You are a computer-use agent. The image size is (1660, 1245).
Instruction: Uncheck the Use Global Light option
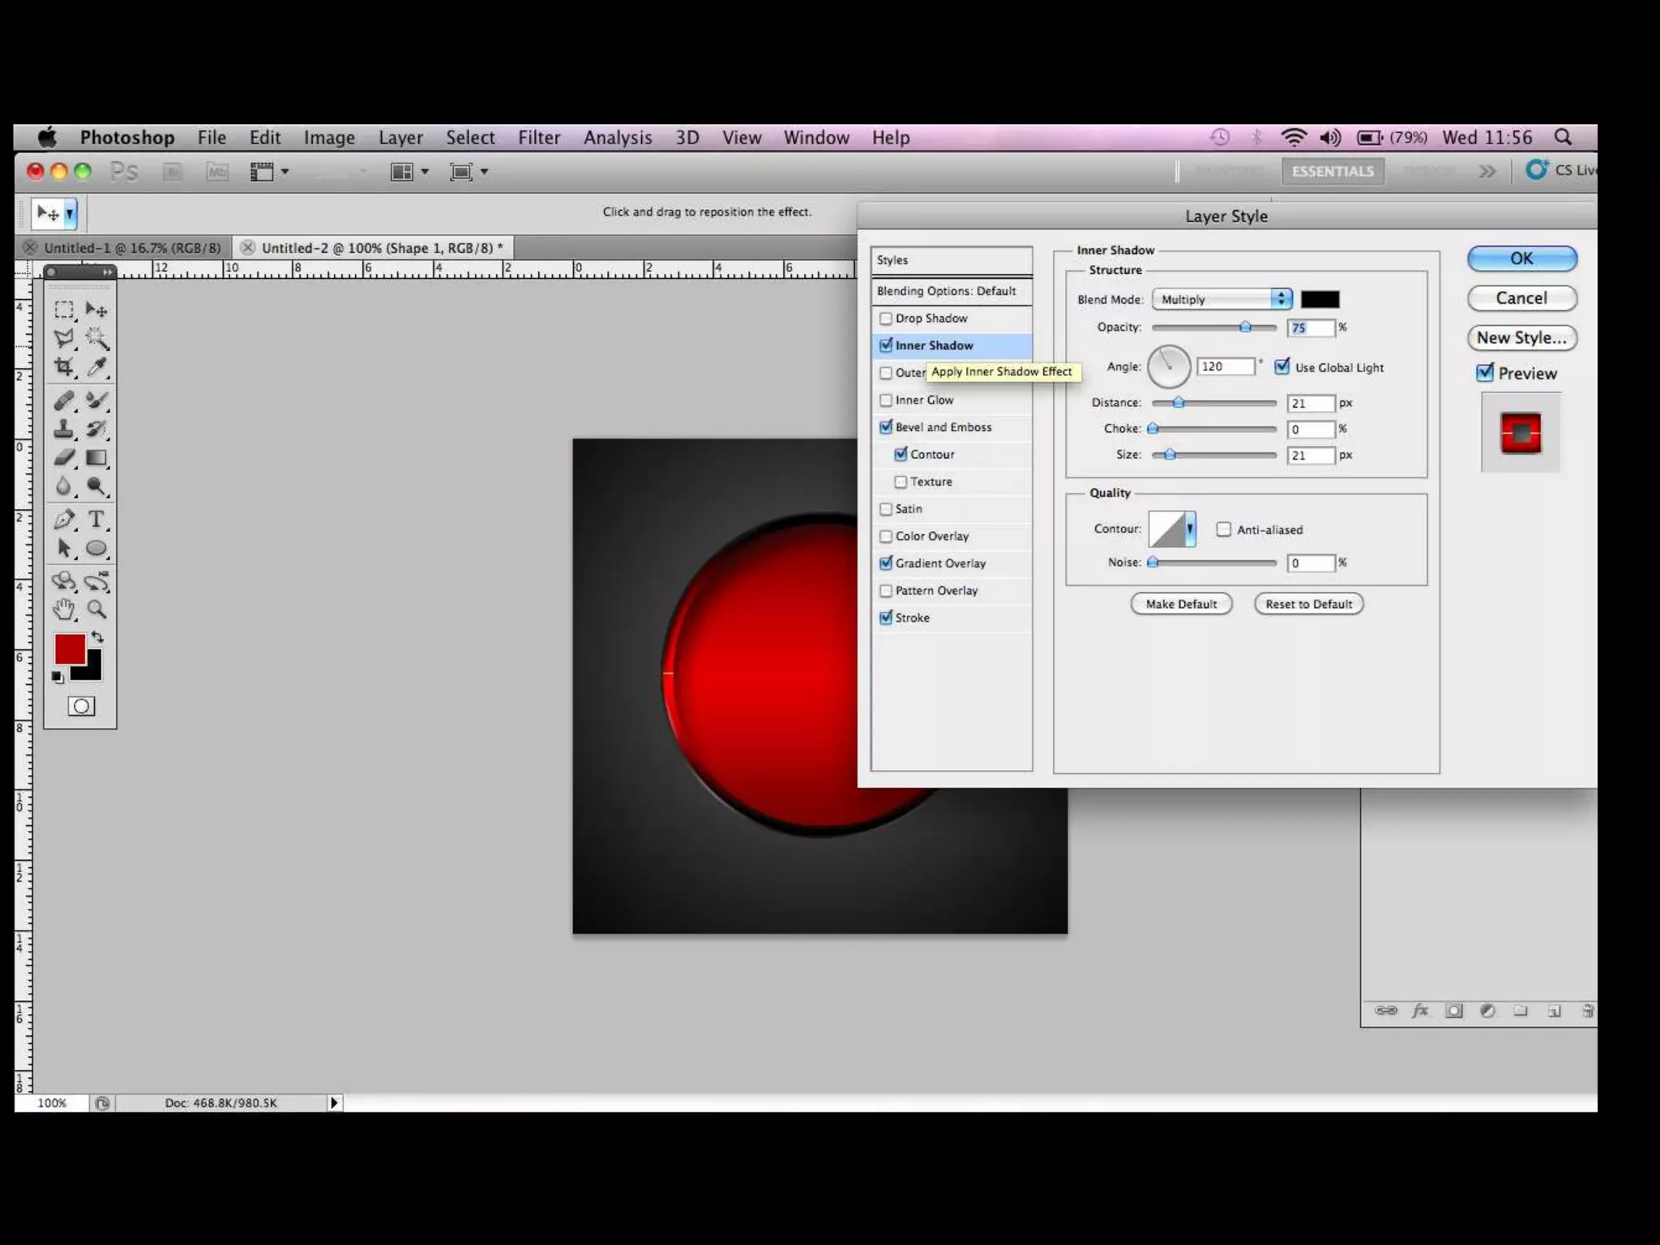coord(1282,367)
